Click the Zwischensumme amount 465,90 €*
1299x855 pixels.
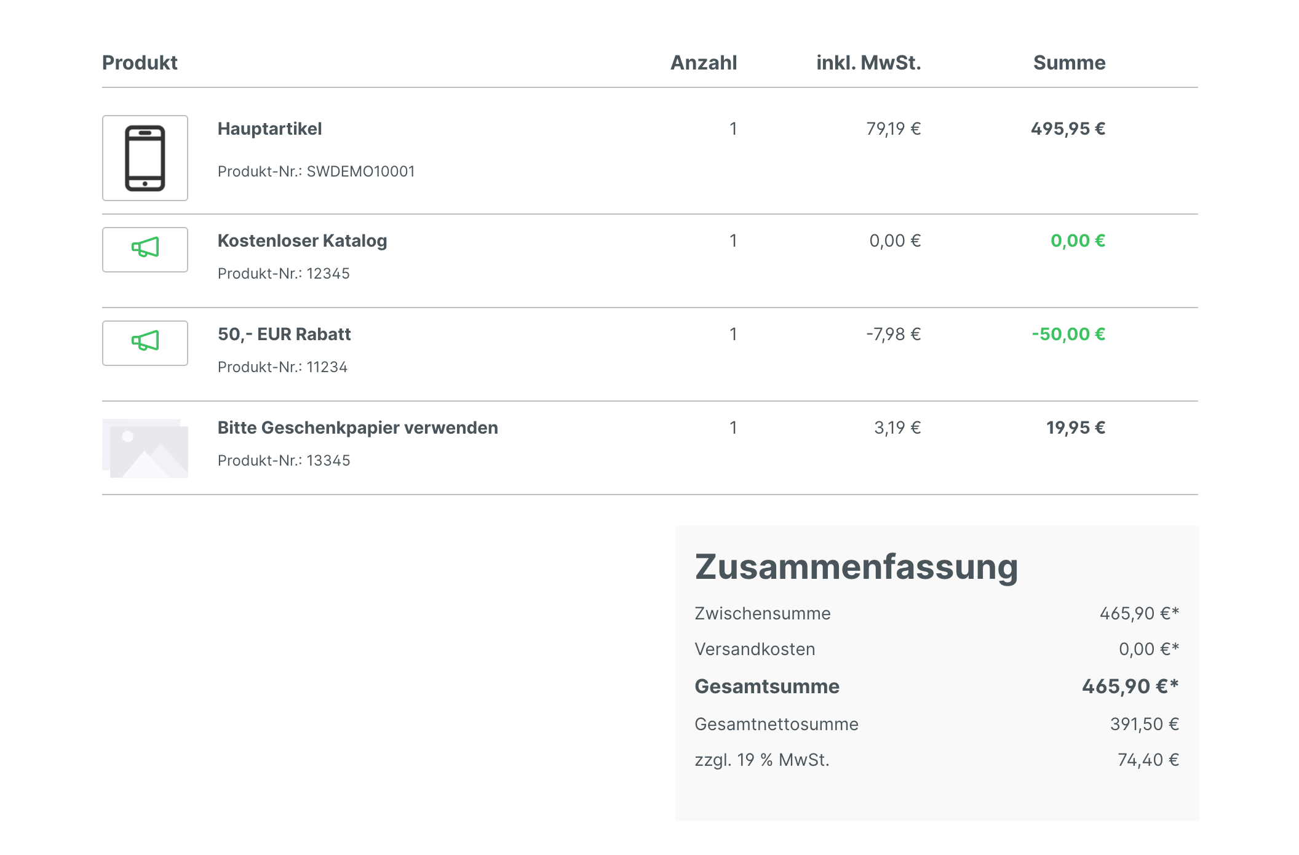tap(1139, 613)
